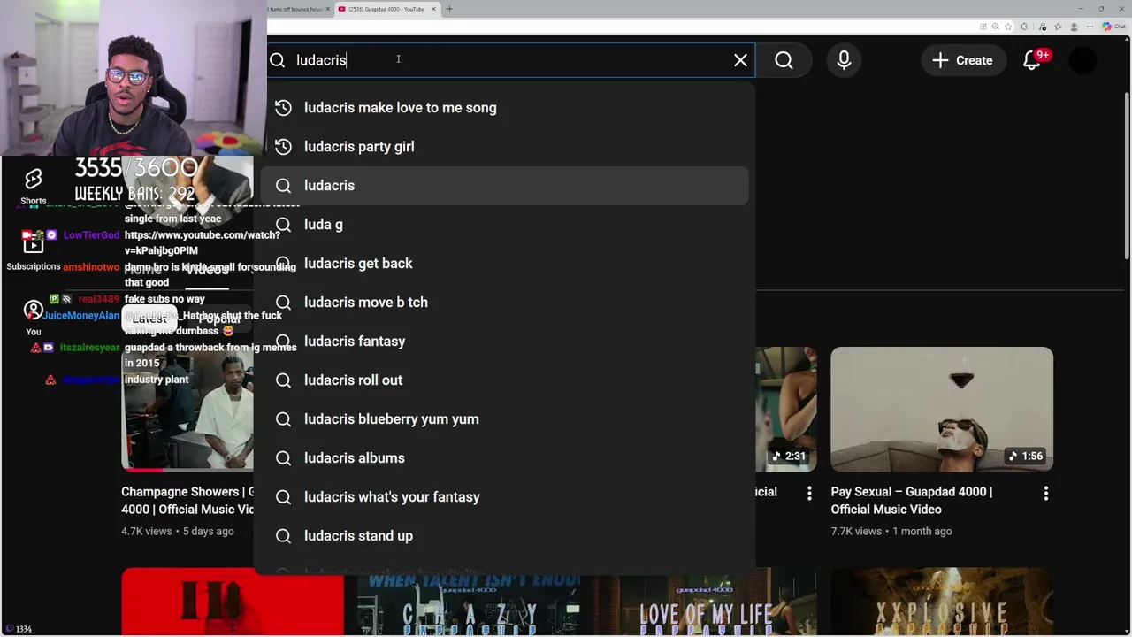Image resolution: width=1132 pixels, height=637 pixels.
Task: Start voice search with the microphone
Action: click(844, 60)
